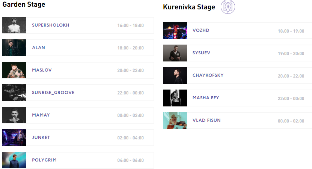Select the VLAD FISUN name link
The width and height of the screenshot is (312, 169).
pyautogui.click(x=206, y=120)
